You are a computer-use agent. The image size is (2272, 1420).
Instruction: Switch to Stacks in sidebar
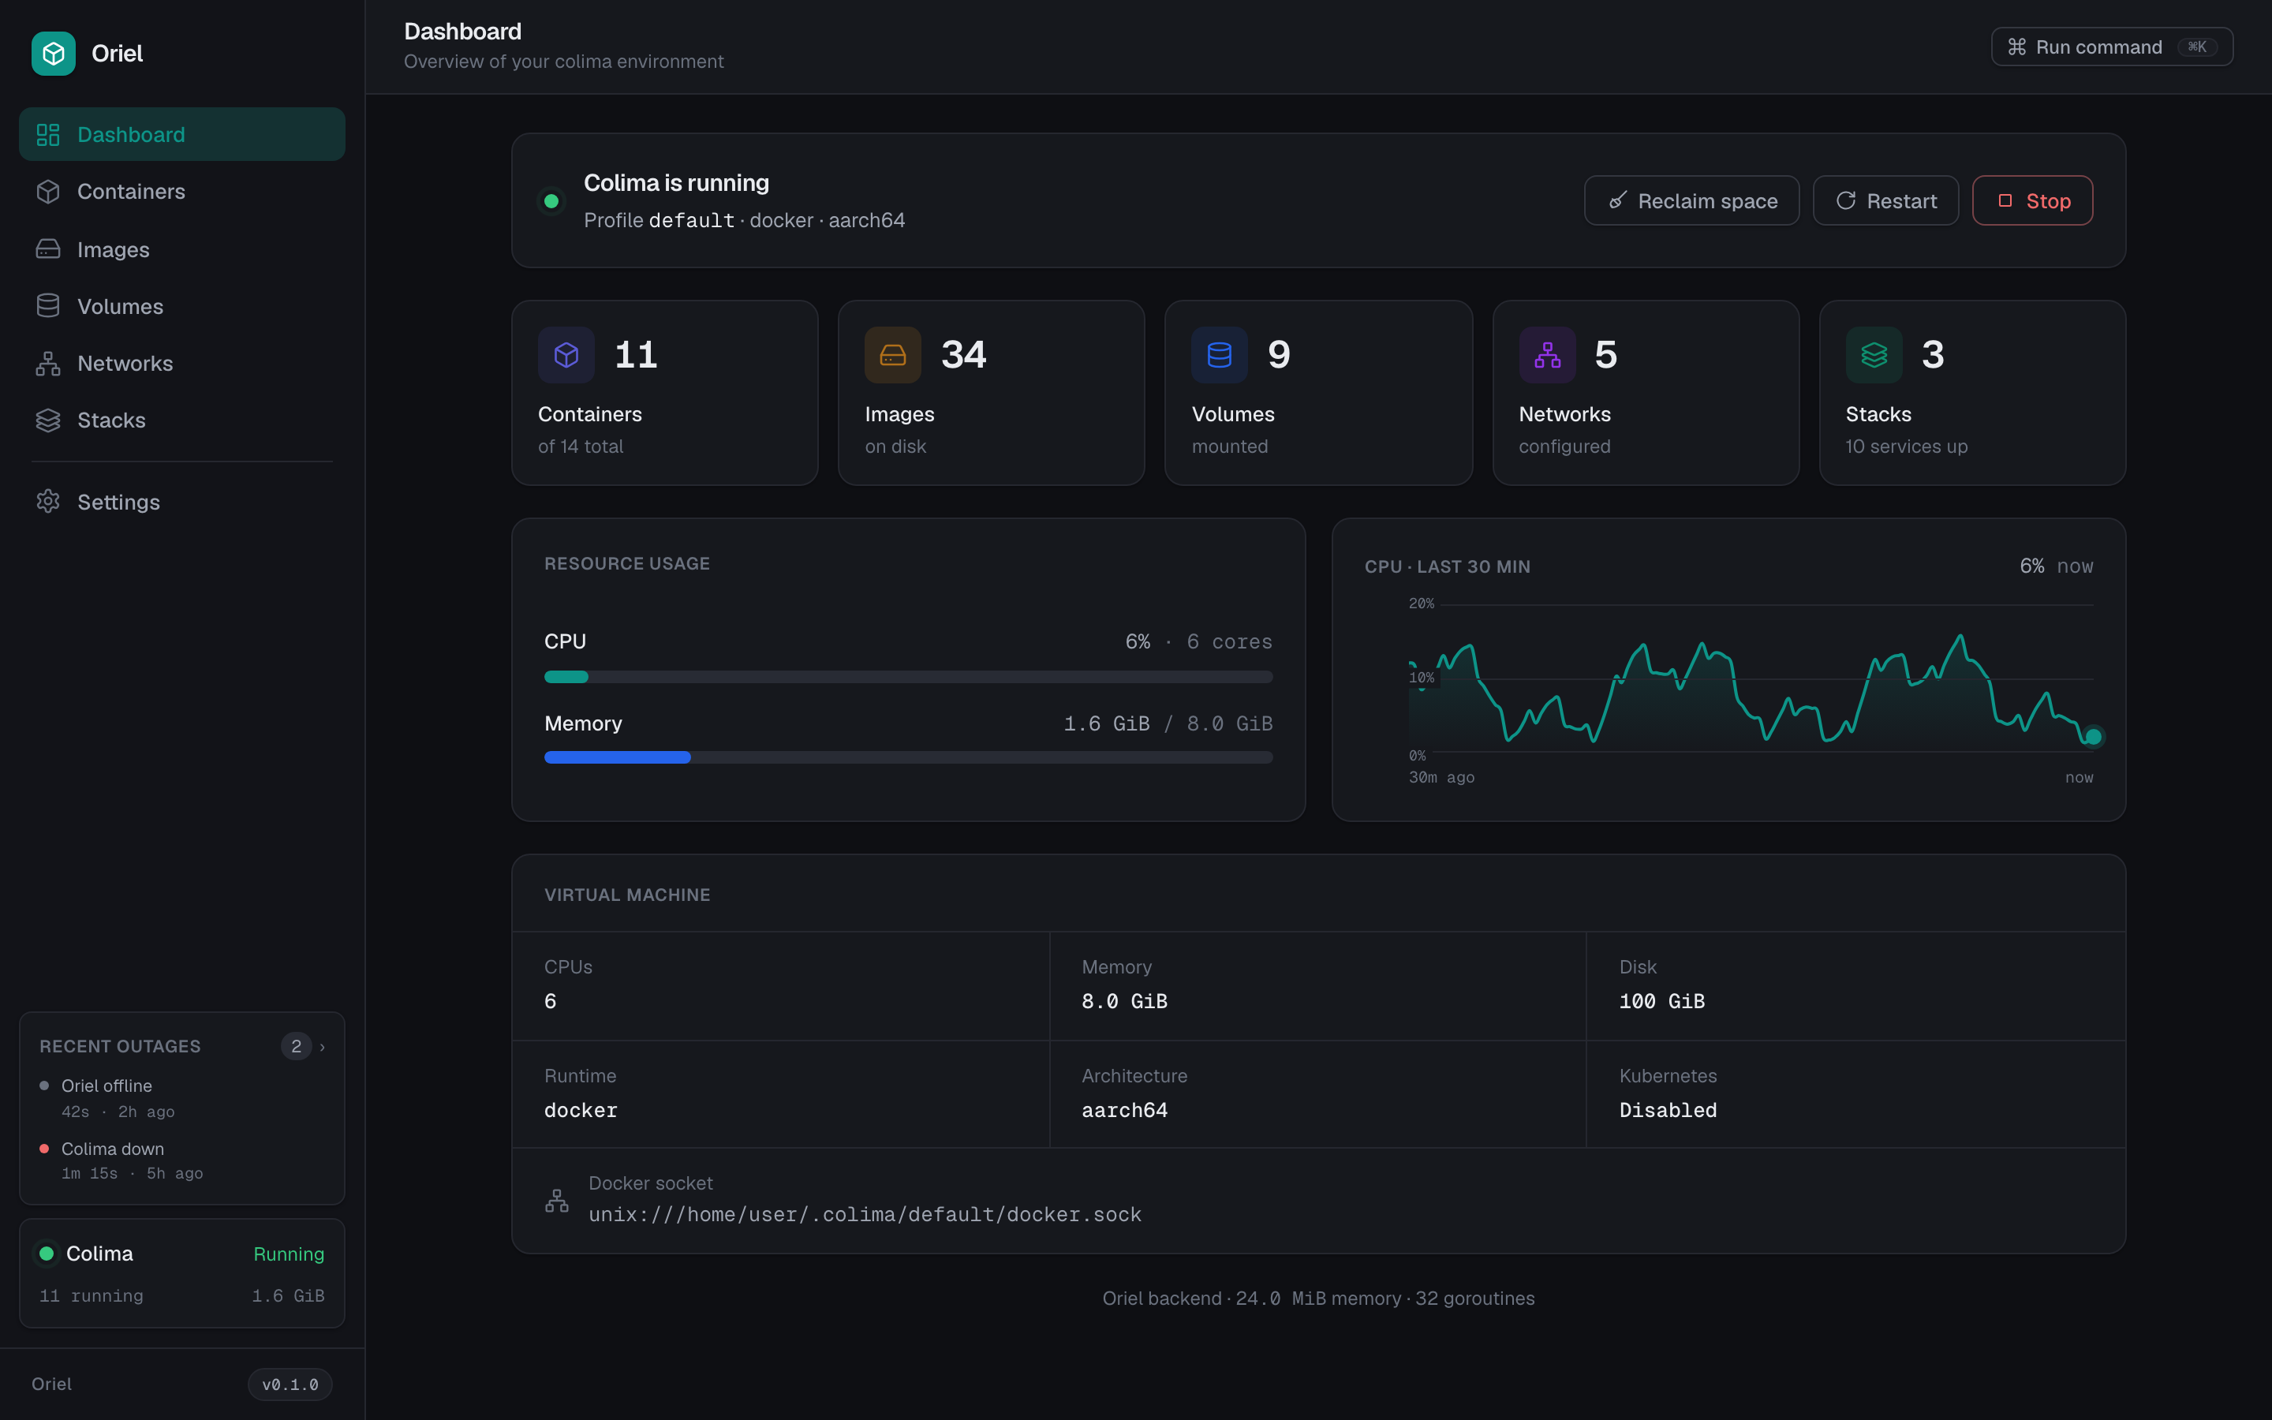182,420
